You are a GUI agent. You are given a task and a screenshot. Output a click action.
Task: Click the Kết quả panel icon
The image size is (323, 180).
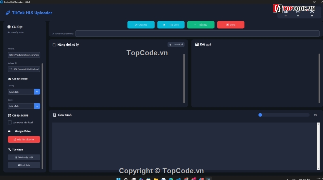point(197,44)
